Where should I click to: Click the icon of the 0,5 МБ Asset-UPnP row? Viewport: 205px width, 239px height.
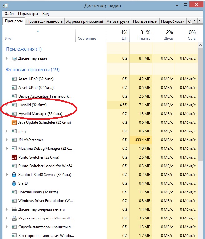[x=14, y=88]
